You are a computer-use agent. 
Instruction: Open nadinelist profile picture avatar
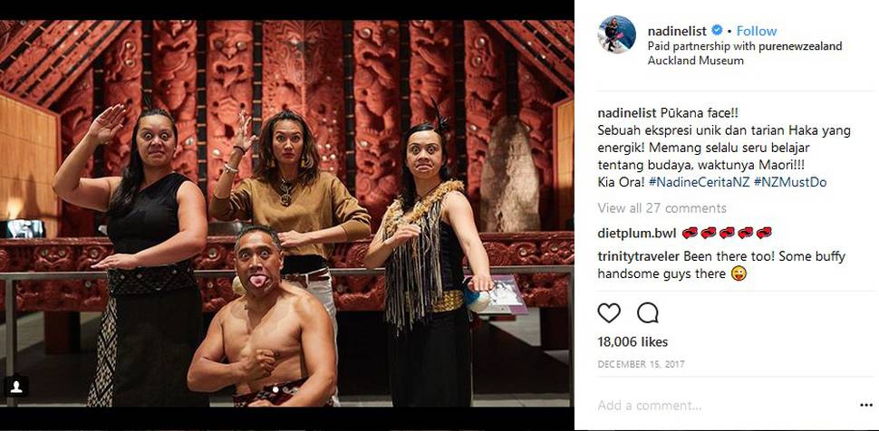coord(616,34)
